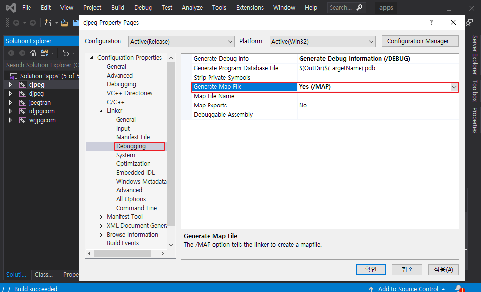Click the Navigate Forward toolbar icon

tap(33, 23)
